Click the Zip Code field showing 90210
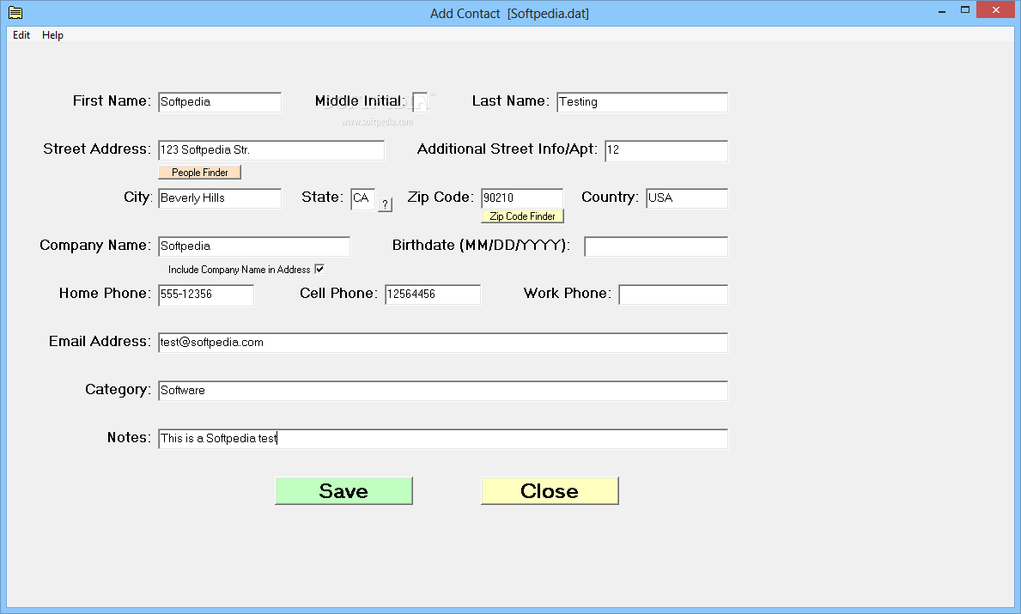 click(522, 198)
